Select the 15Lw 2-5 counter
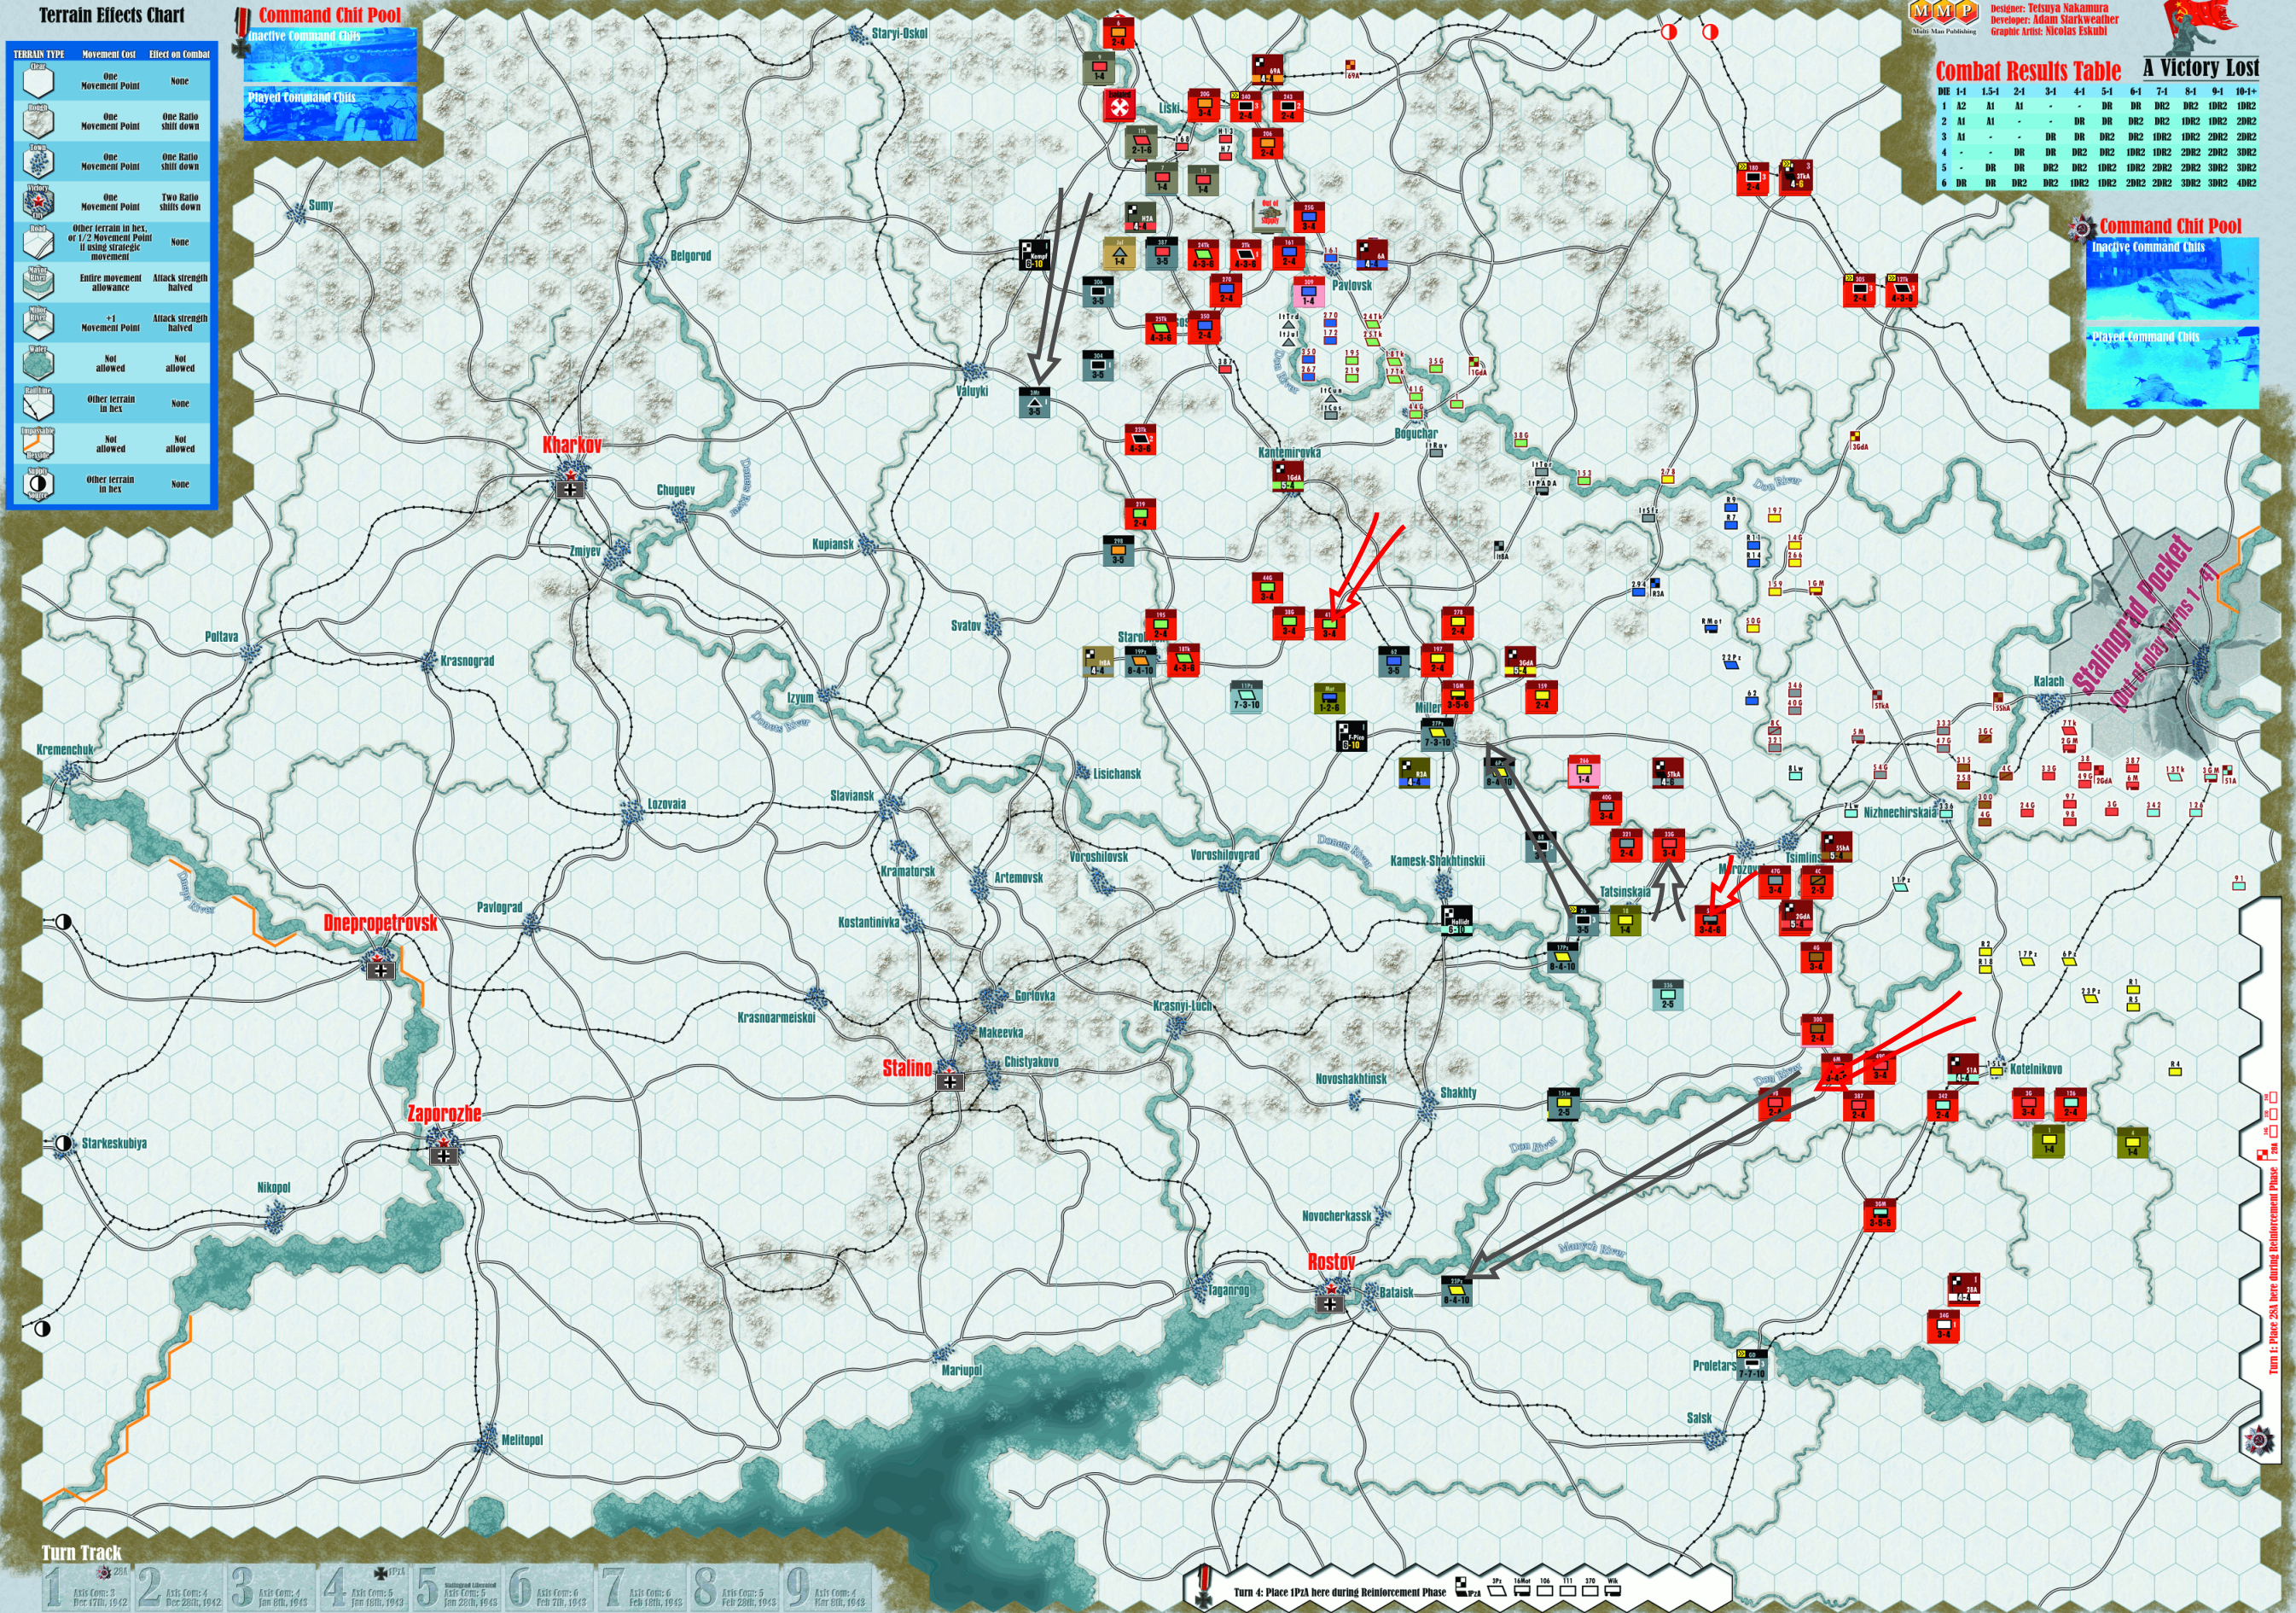 1564,1104
